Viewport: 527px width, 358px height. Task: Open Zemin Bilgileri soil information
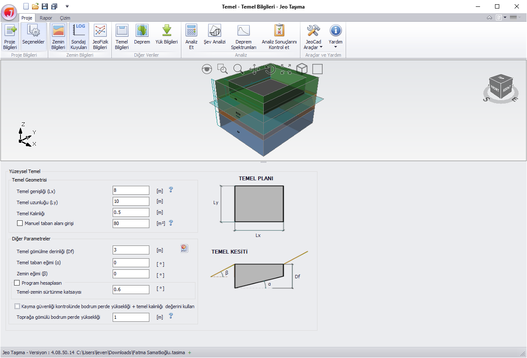(x=58, y=37)
